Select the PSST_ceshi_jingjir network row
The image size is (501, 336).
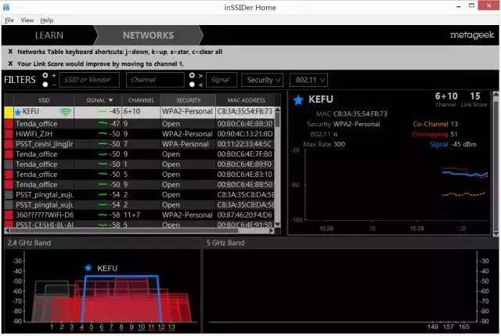pos(139,144)
